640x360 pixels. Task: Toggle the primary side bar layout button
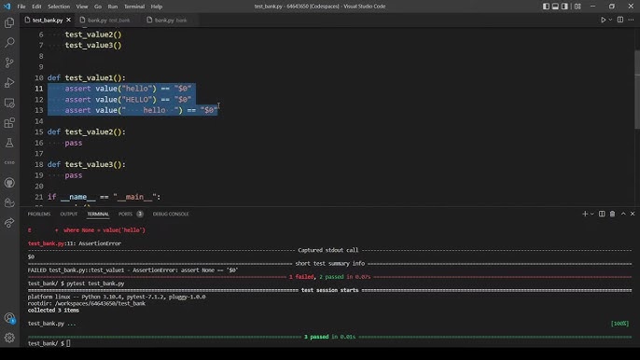click(546, 7)
